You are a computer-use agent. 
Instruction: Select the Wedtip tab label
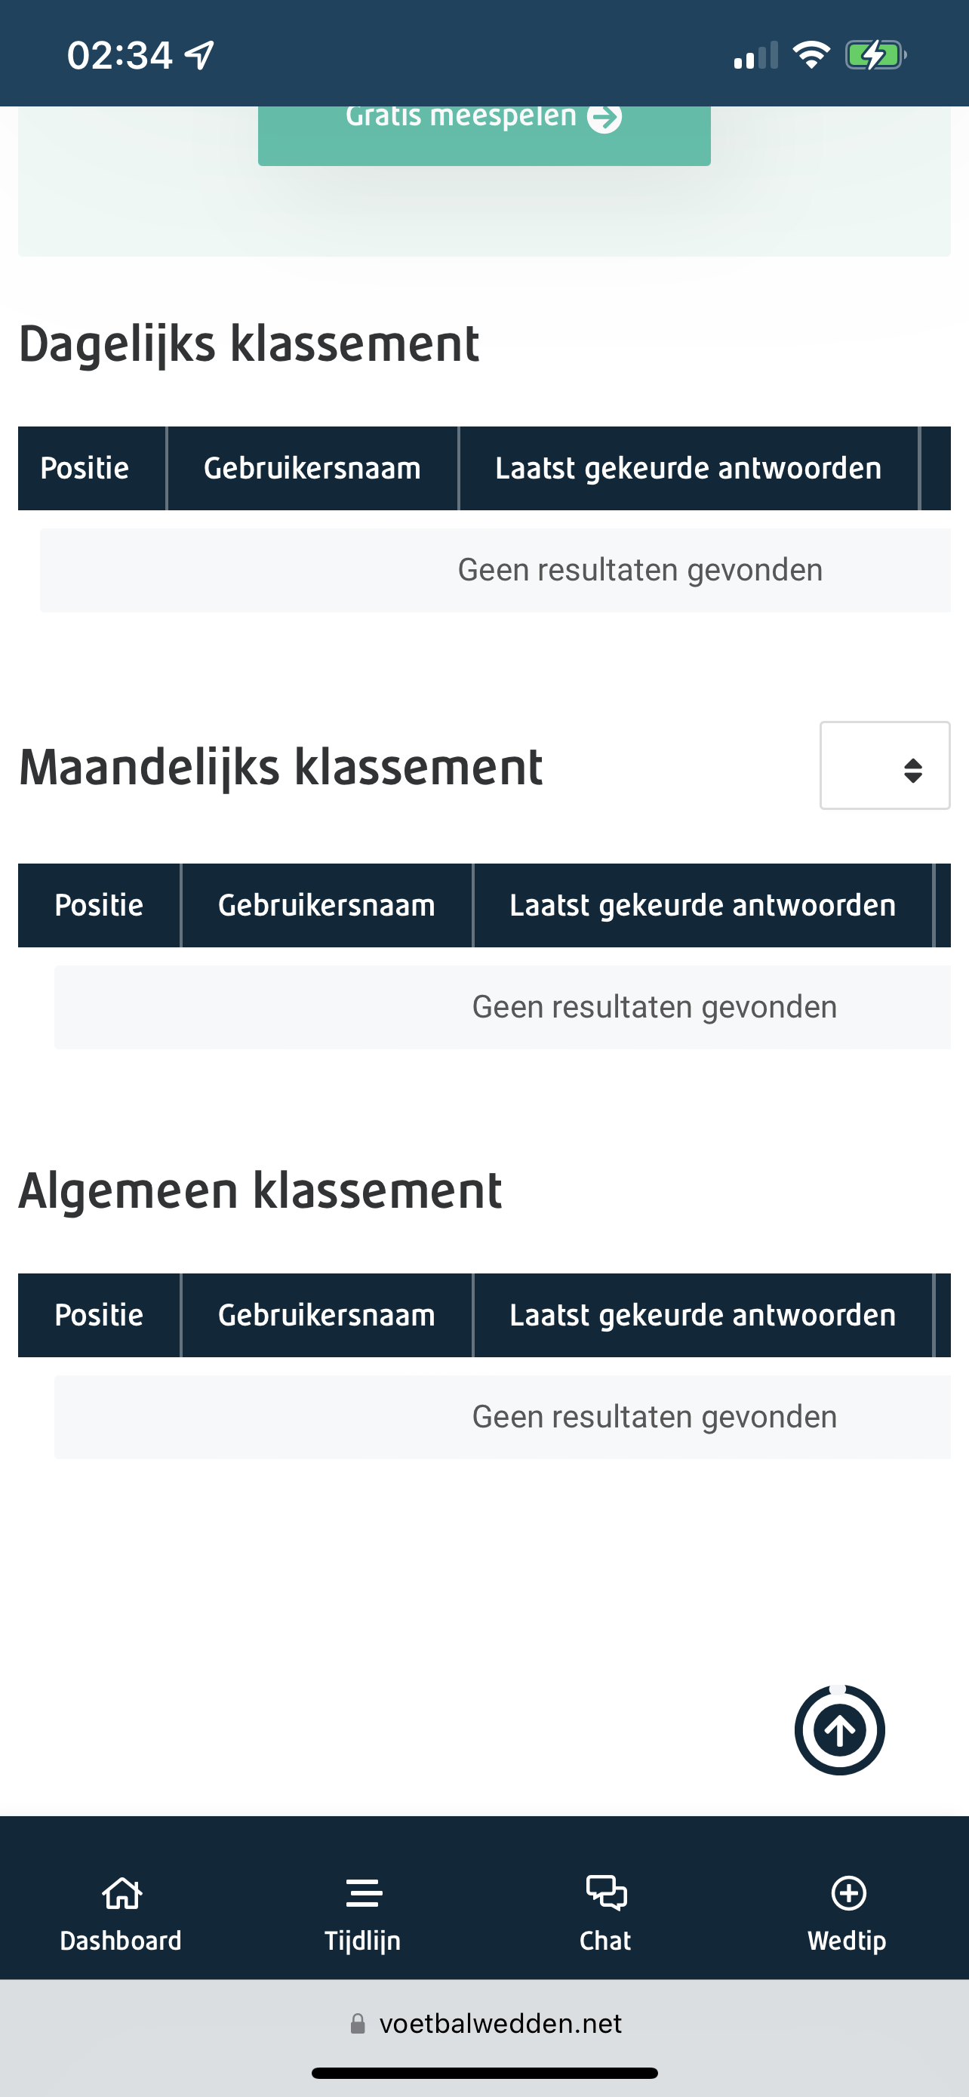(847, 1941)
